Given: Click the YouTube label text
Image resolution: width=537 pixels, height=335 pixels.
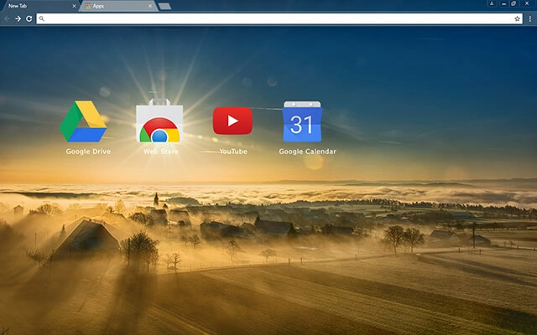Looking at the screenshot, I should tap(233, 152).
